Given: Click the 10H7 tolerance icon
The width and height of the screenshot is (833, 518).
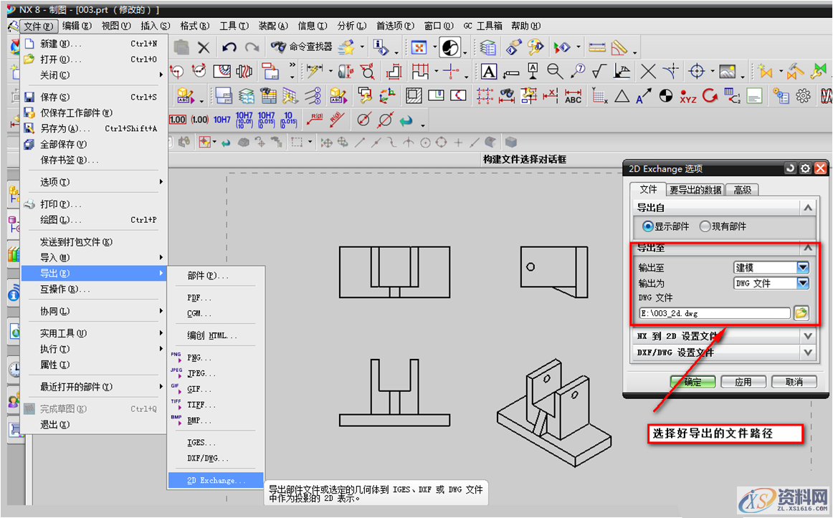Looking at the screenshot, I should (x=222, y=120).
